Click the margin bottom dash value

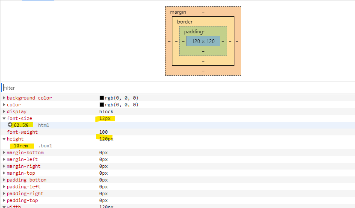pyautogui.click(x=203, y=71)
